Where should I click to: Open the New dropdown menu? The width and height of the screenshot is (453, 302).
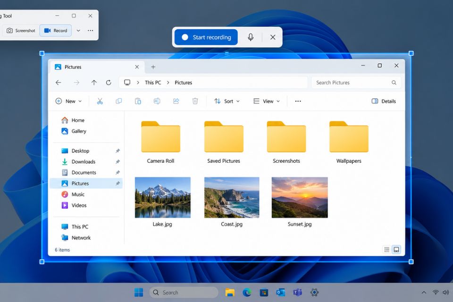[68, 101]
